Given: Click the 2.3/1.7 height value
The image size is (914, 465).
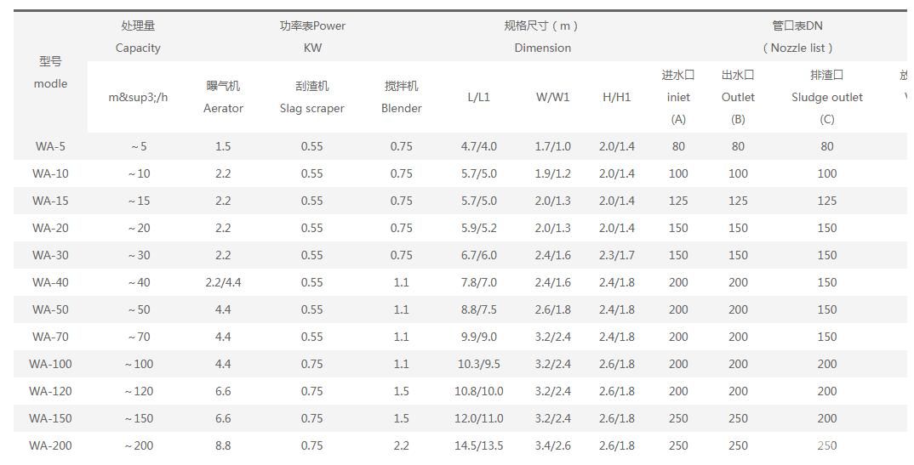Looking at the screenshot, I should tap(616, 255).
